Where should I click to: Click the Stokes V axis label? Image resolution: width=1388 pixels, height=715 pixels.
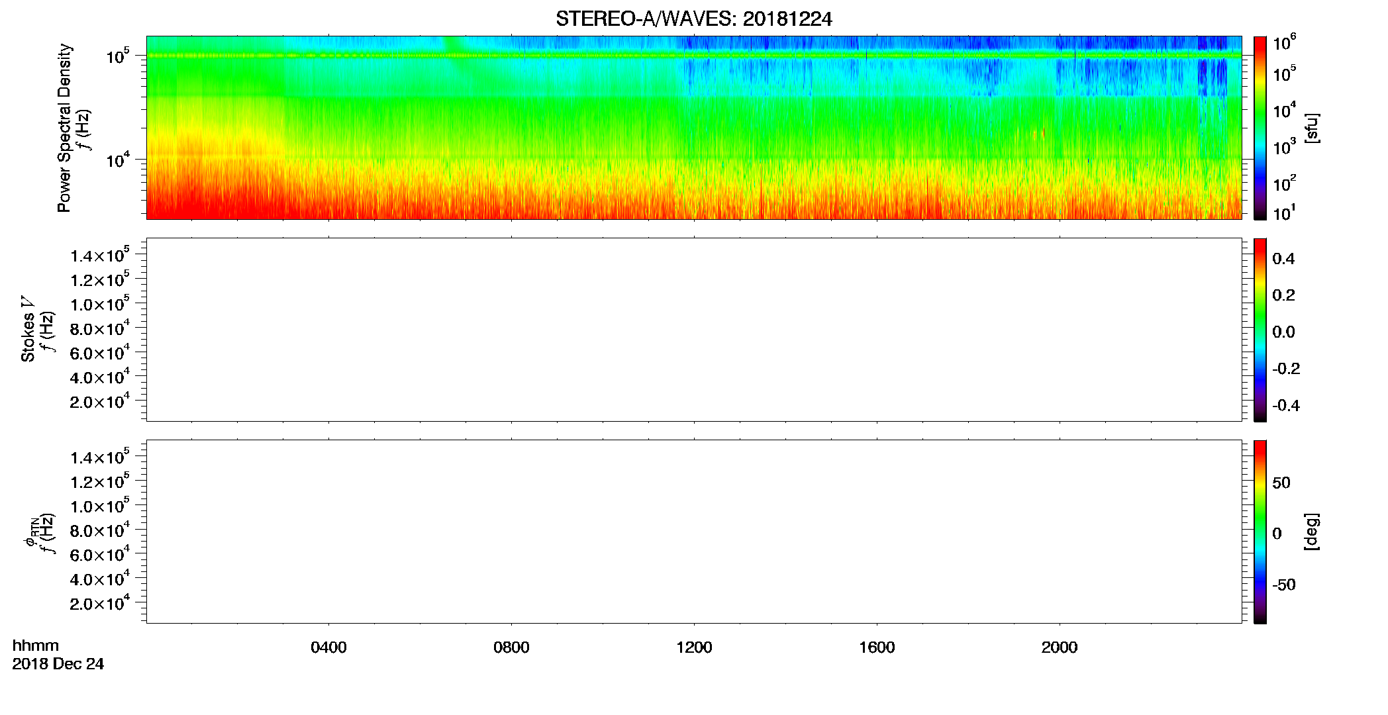[28, 329]
